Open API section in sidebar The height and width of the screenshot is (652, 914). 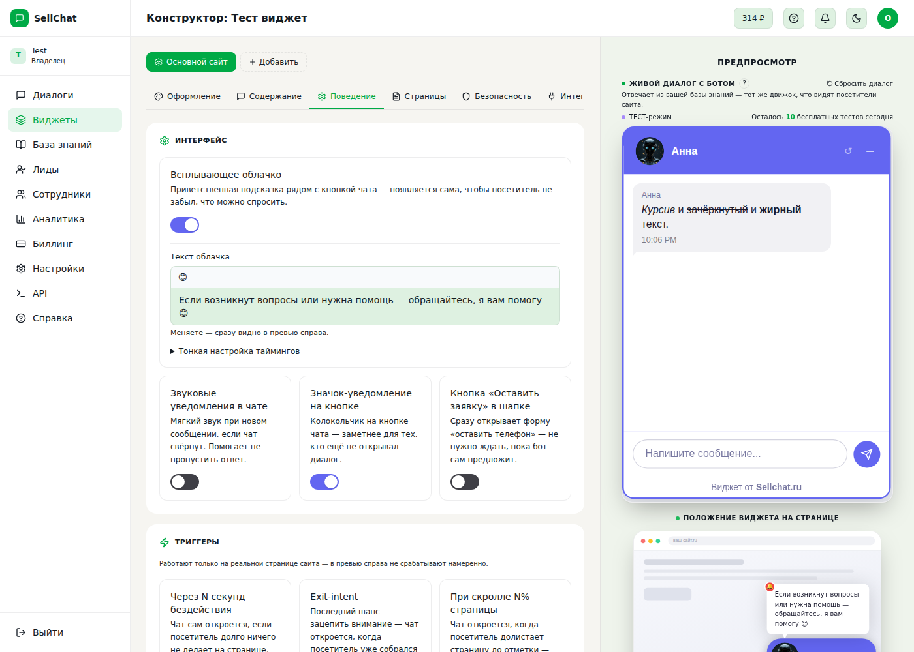(65, 293)
